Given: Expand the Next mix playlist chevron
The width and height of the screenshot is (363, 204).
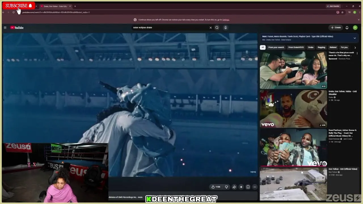Looking at the screenshot, I should coord(354,38).
